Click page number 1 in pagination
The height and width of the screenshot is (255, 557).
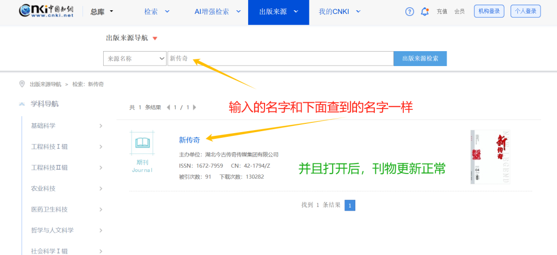[x=350, y=205]
